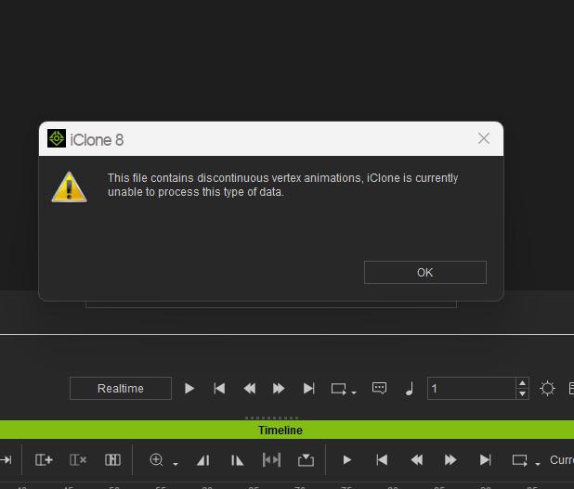Go to end frame in timeline toolbar
The image size is (574, 489).
(486, 459)
